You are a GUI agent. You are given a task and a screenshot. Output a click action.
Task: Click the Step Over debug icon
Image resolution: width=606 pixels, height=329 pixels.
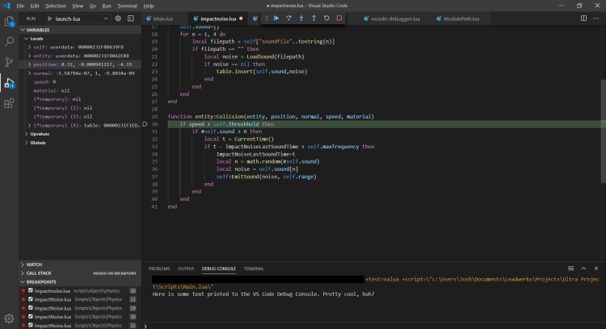pyautogui.click(x=288, y=18)
